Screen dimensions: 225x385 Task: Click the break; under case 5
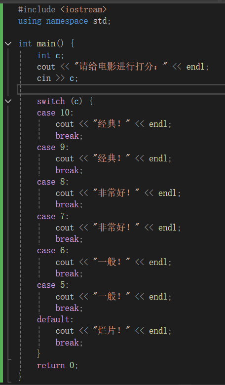click(x=69, y=308)
